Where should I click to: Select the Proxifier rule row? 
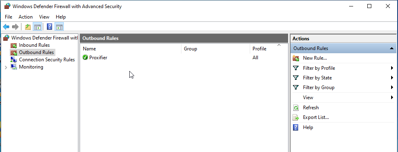point(184,58)
